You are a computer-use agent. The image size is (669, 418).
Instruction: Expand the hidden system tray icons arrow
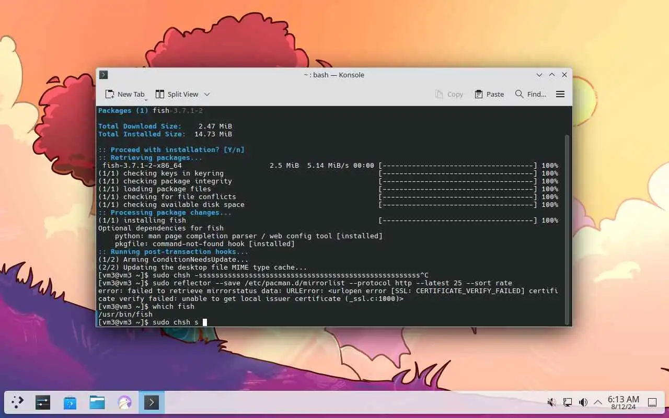pos(598,402)
